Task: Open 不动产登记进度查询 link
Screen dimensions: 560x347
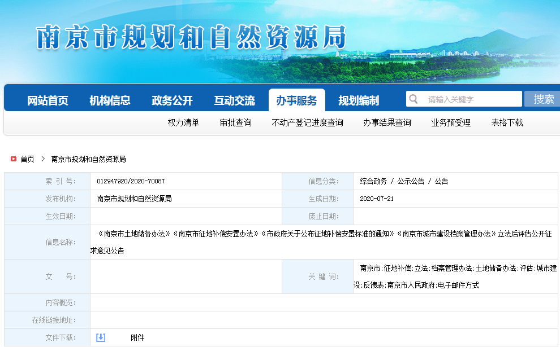Action: 308,122
